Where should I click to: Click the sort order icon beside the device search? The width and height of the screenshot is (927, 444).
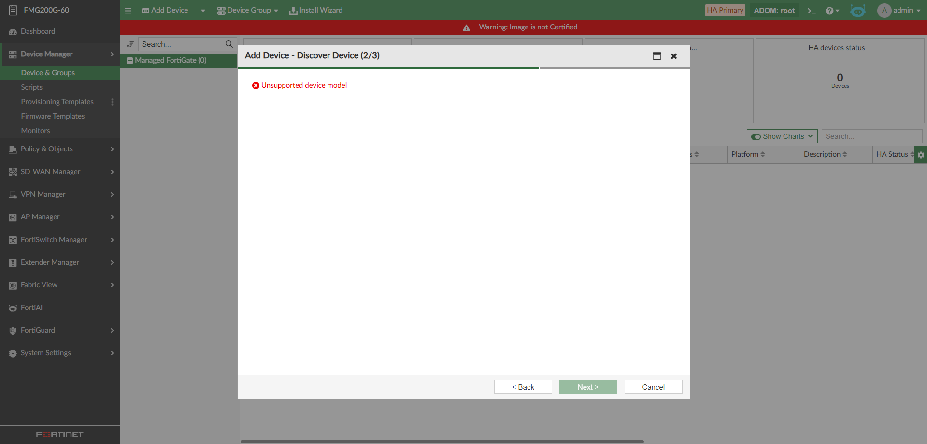coord(129,44)
